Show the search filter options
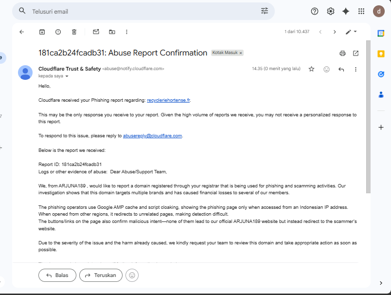391x295 pixels. (x=265, y=11)
